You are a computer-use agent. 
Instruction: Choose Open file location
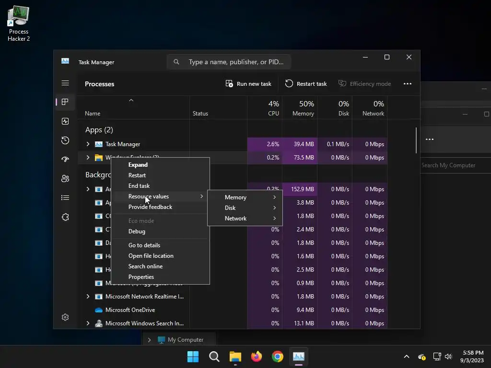click(160, 256)
